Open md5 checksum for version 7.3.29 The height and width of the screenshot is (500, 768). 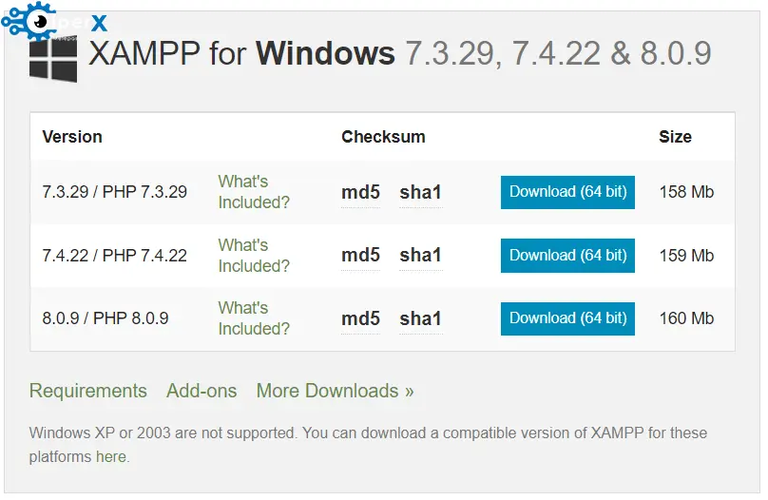tap(360, 193)
